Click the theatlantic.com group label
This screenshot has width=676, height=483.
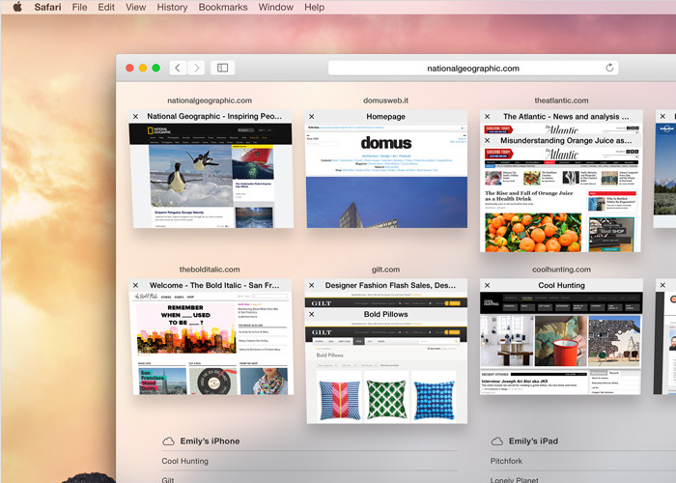561,100
